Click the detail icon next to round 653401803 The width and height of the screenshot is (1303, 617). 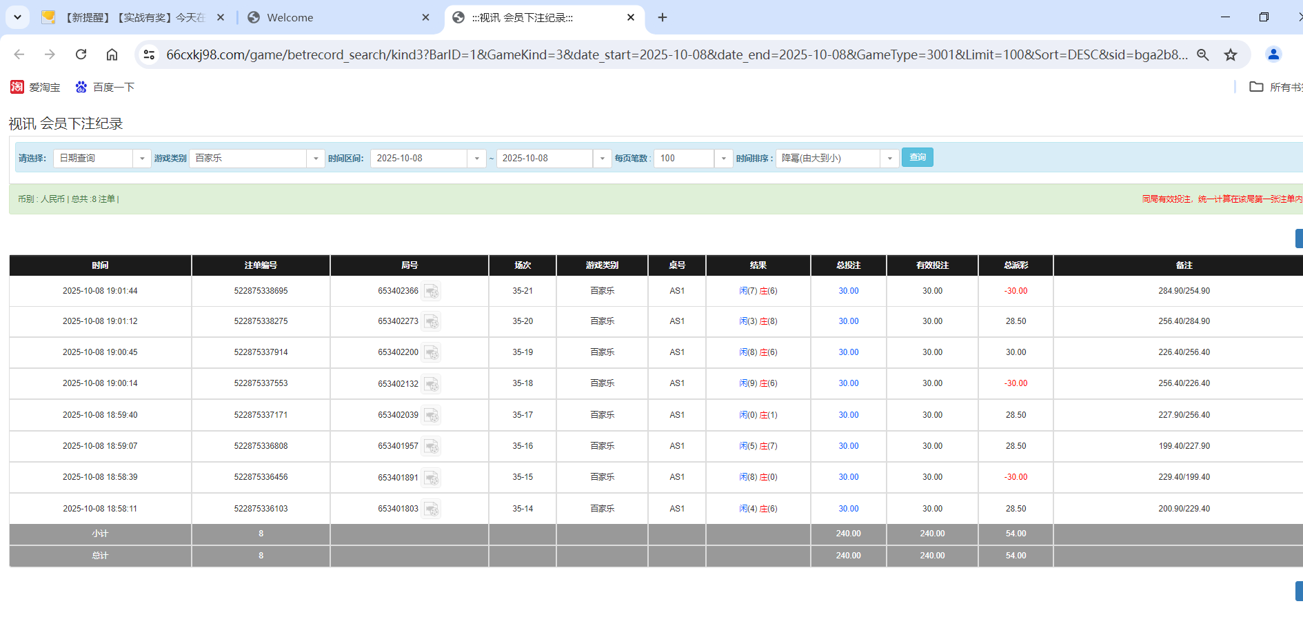(x=432, y=509)
